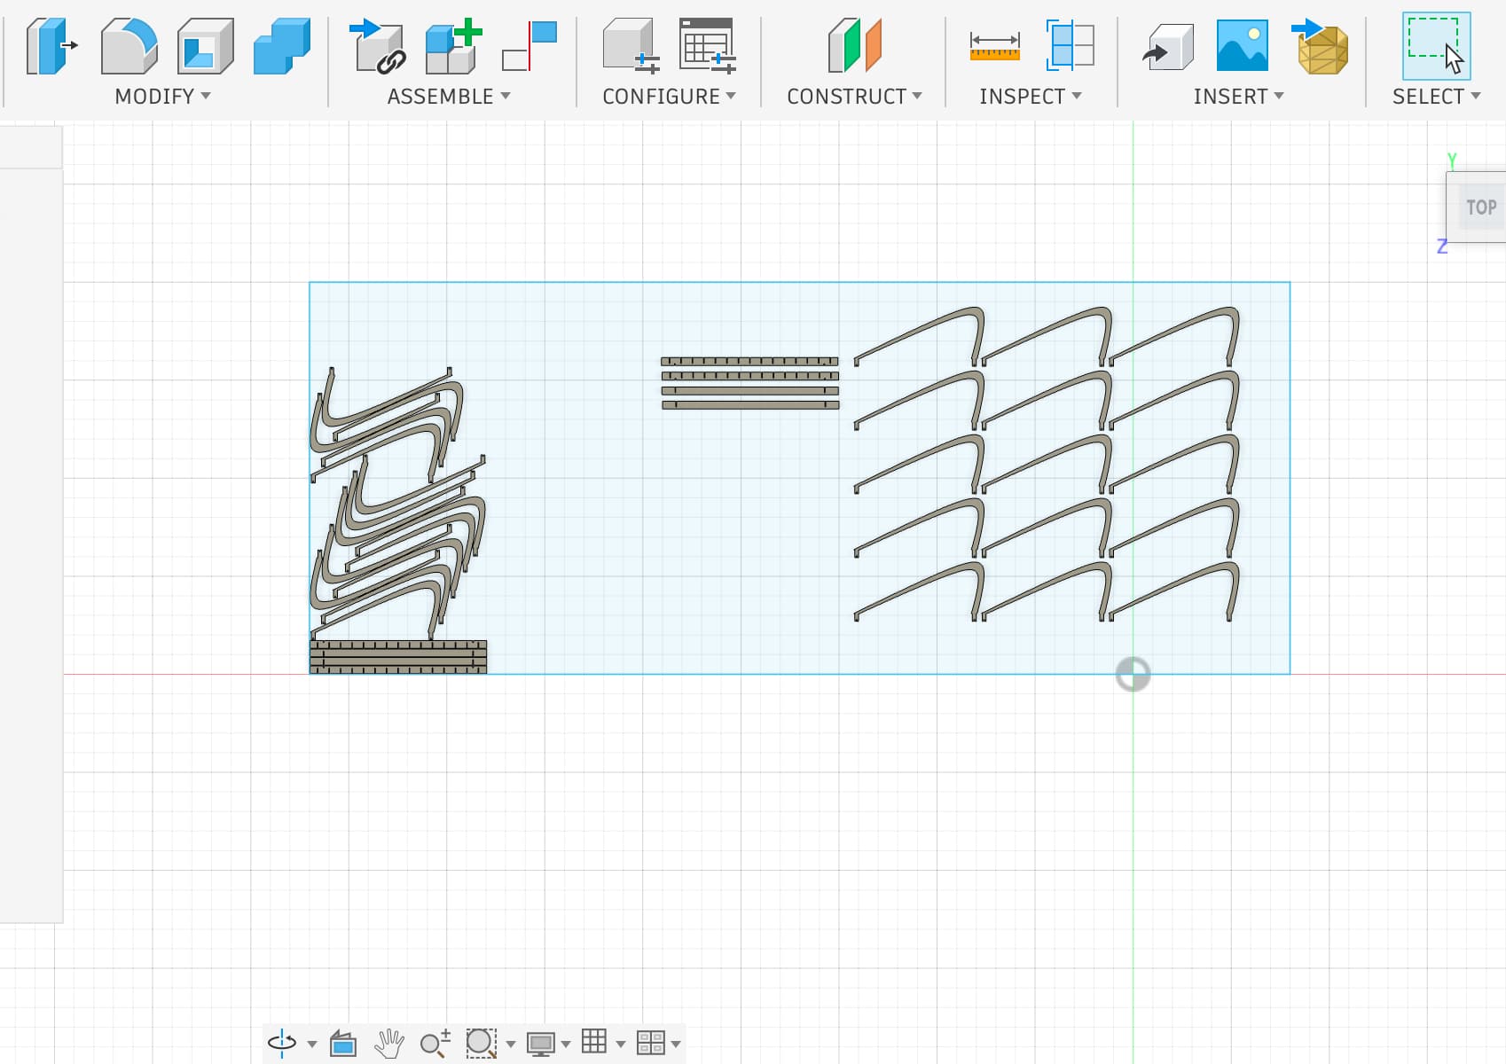Image resolution: width=1506 pixels, height=1064 pixels.
Task: Open the Insert Mesh tool
Action: pyautogui.click(x=1321, y=44)
